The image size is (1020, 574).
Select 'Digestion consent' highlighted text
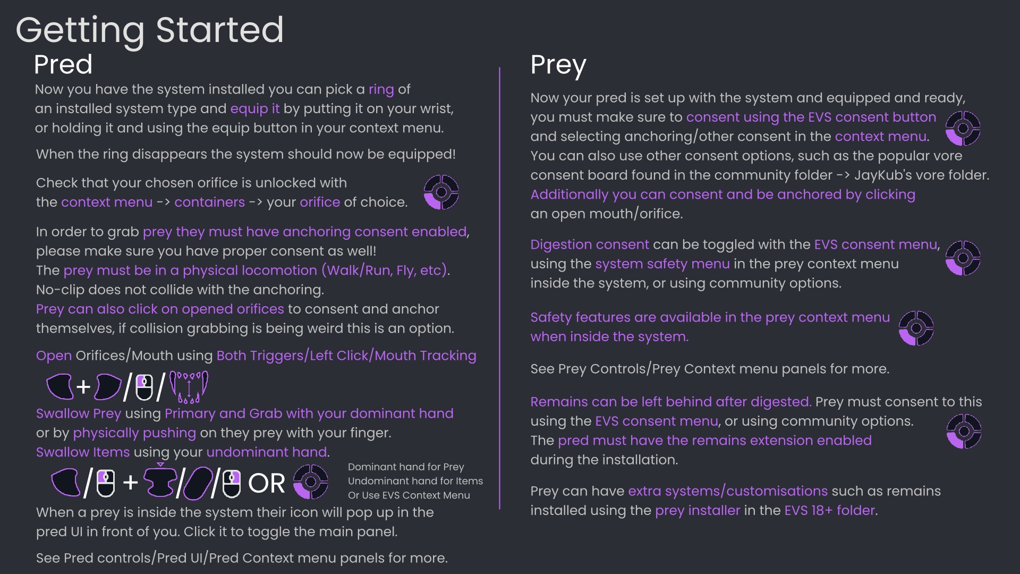point(589,244)
